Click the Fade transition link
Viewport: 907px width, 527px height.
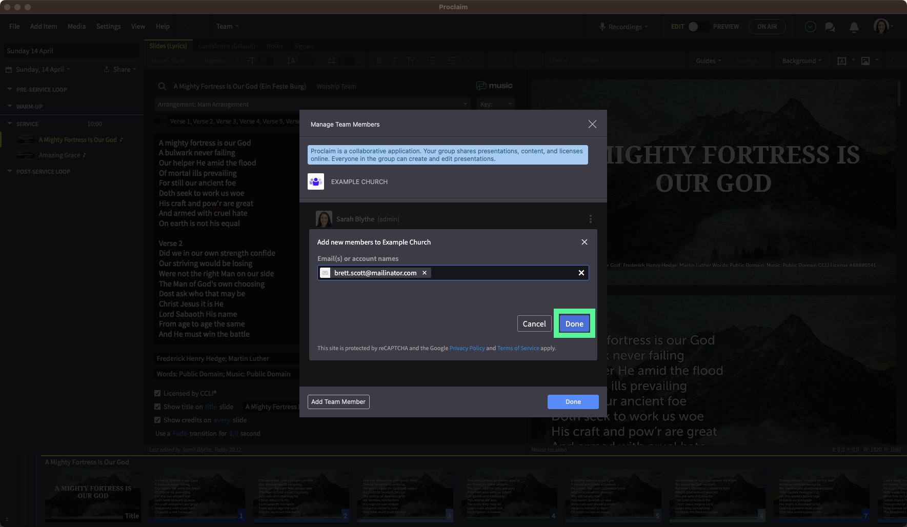click(x=180, y=433)
